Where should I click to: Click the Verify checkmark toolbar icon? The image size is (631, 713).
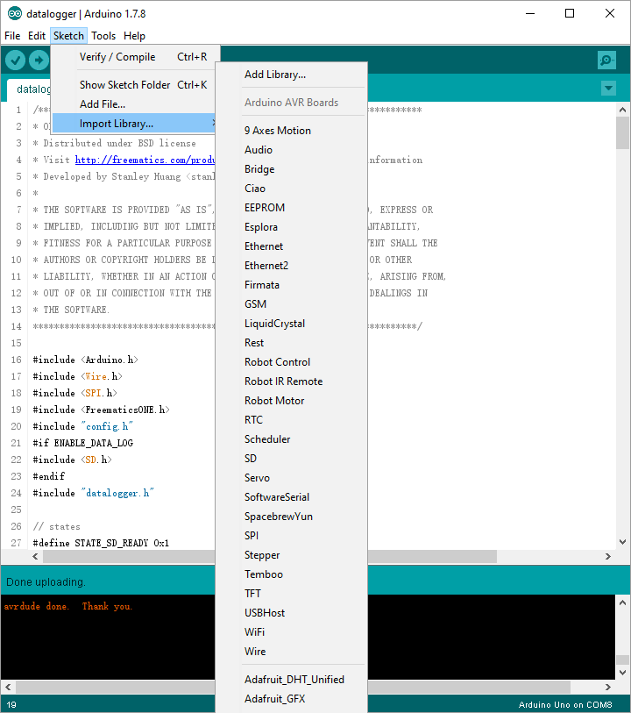pos(15,60)
